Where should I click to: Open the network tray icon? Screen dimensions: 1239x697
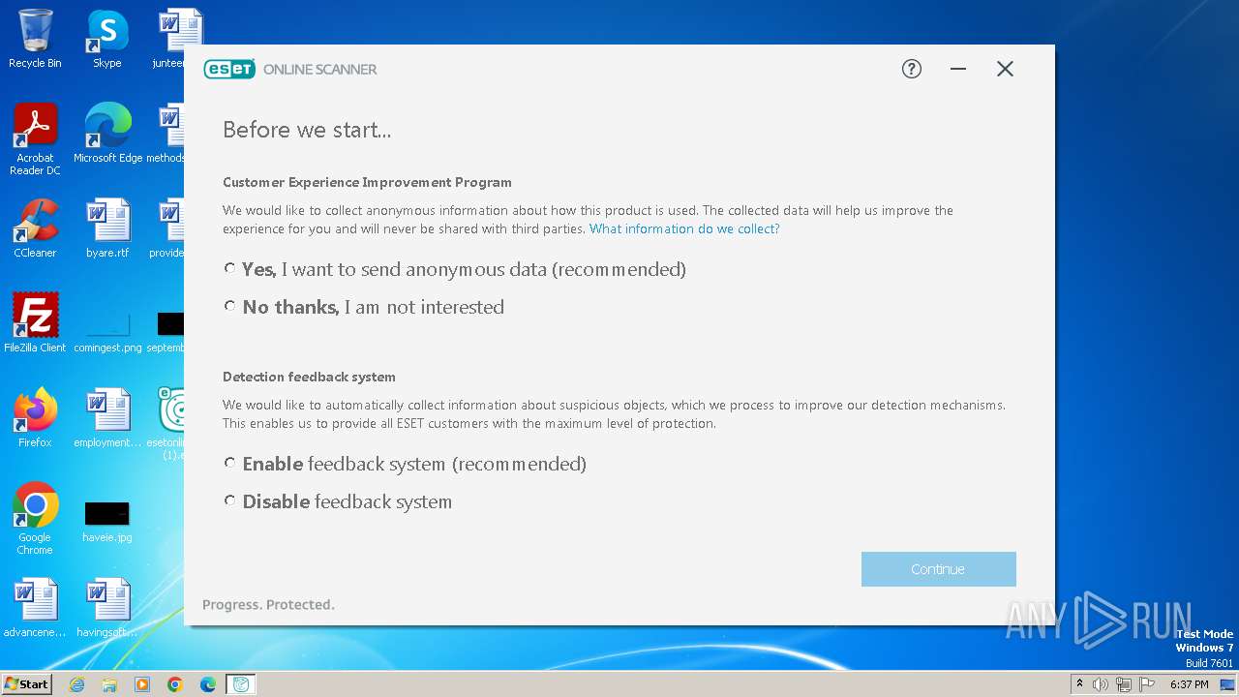pyautogui.click(x=1124, y=684)
